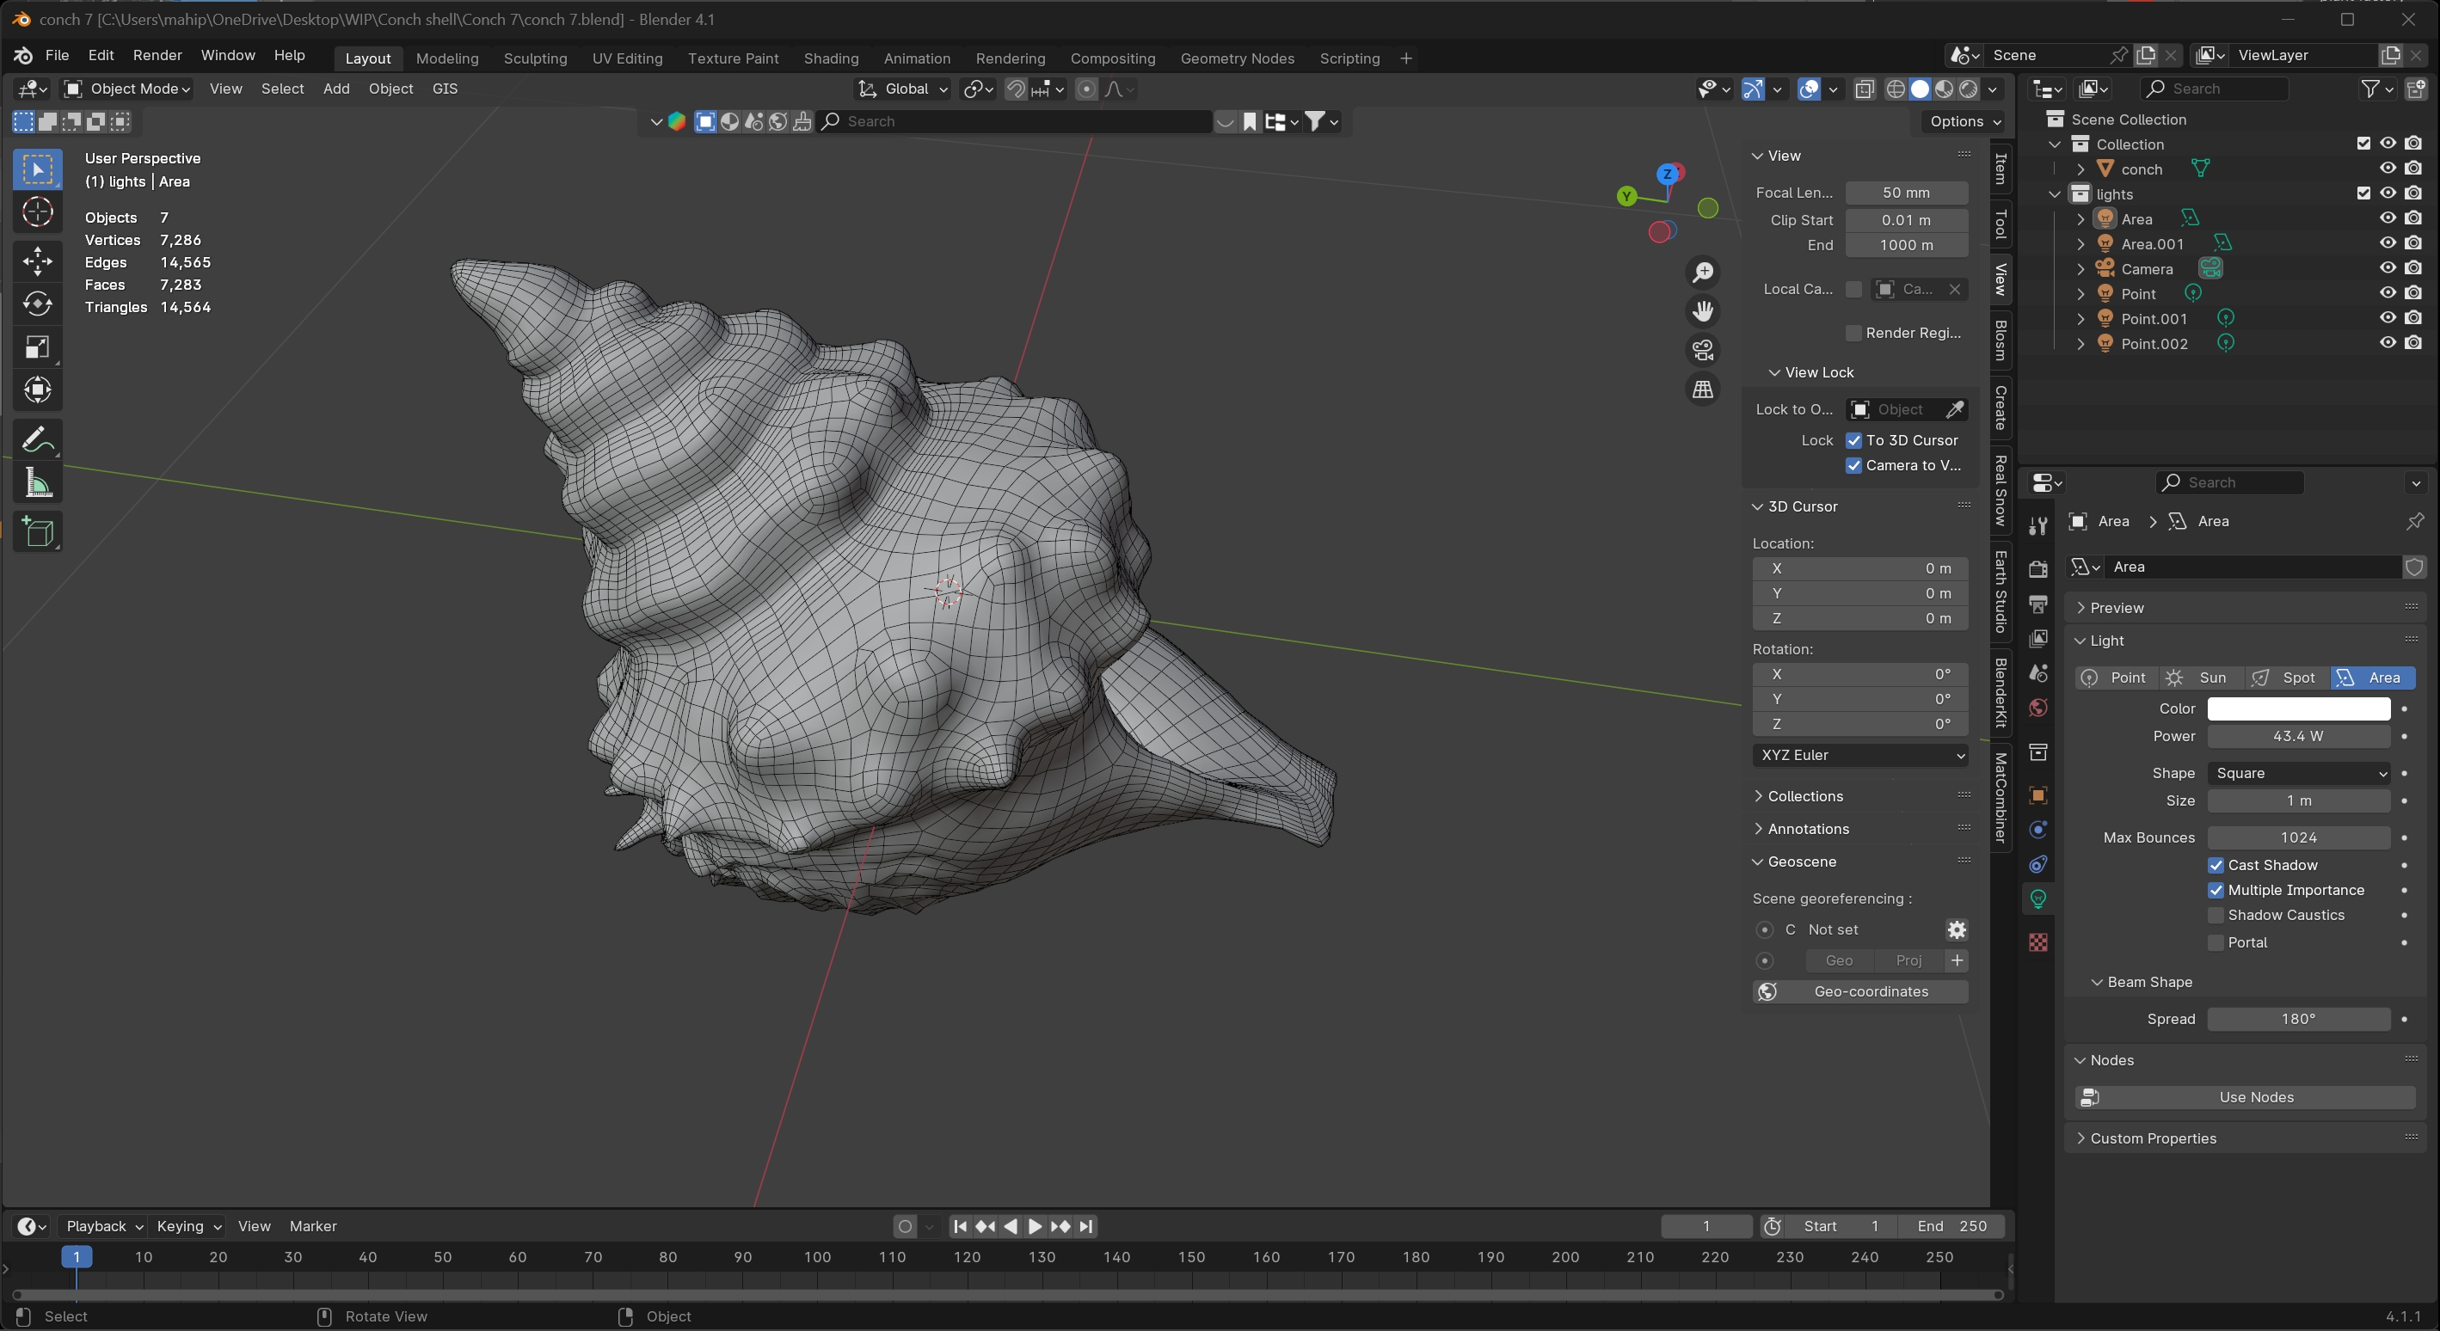Disable Cast Shadow for the Area light
The image size is (2440, 1331).
(x=2216, y=864)
